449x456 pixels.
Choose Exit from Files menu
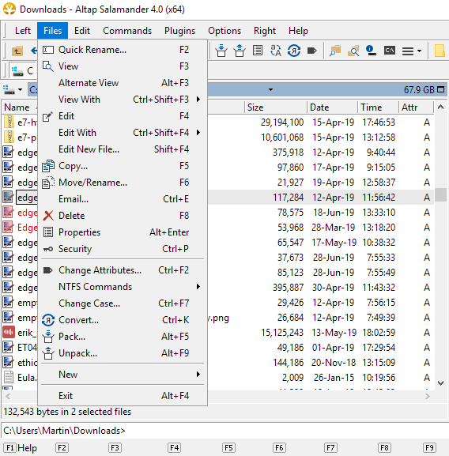click(123, 395)
